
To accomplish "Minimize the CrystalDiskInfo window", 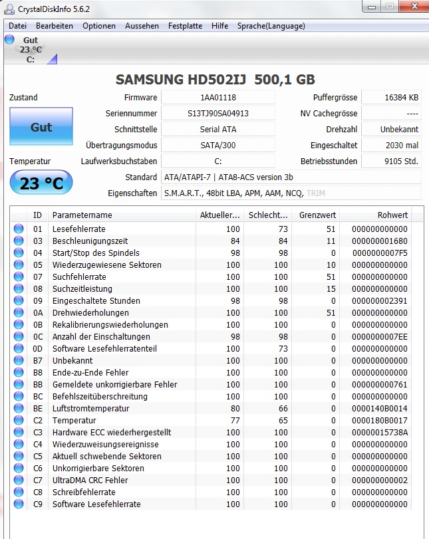I will coord(372,7).
